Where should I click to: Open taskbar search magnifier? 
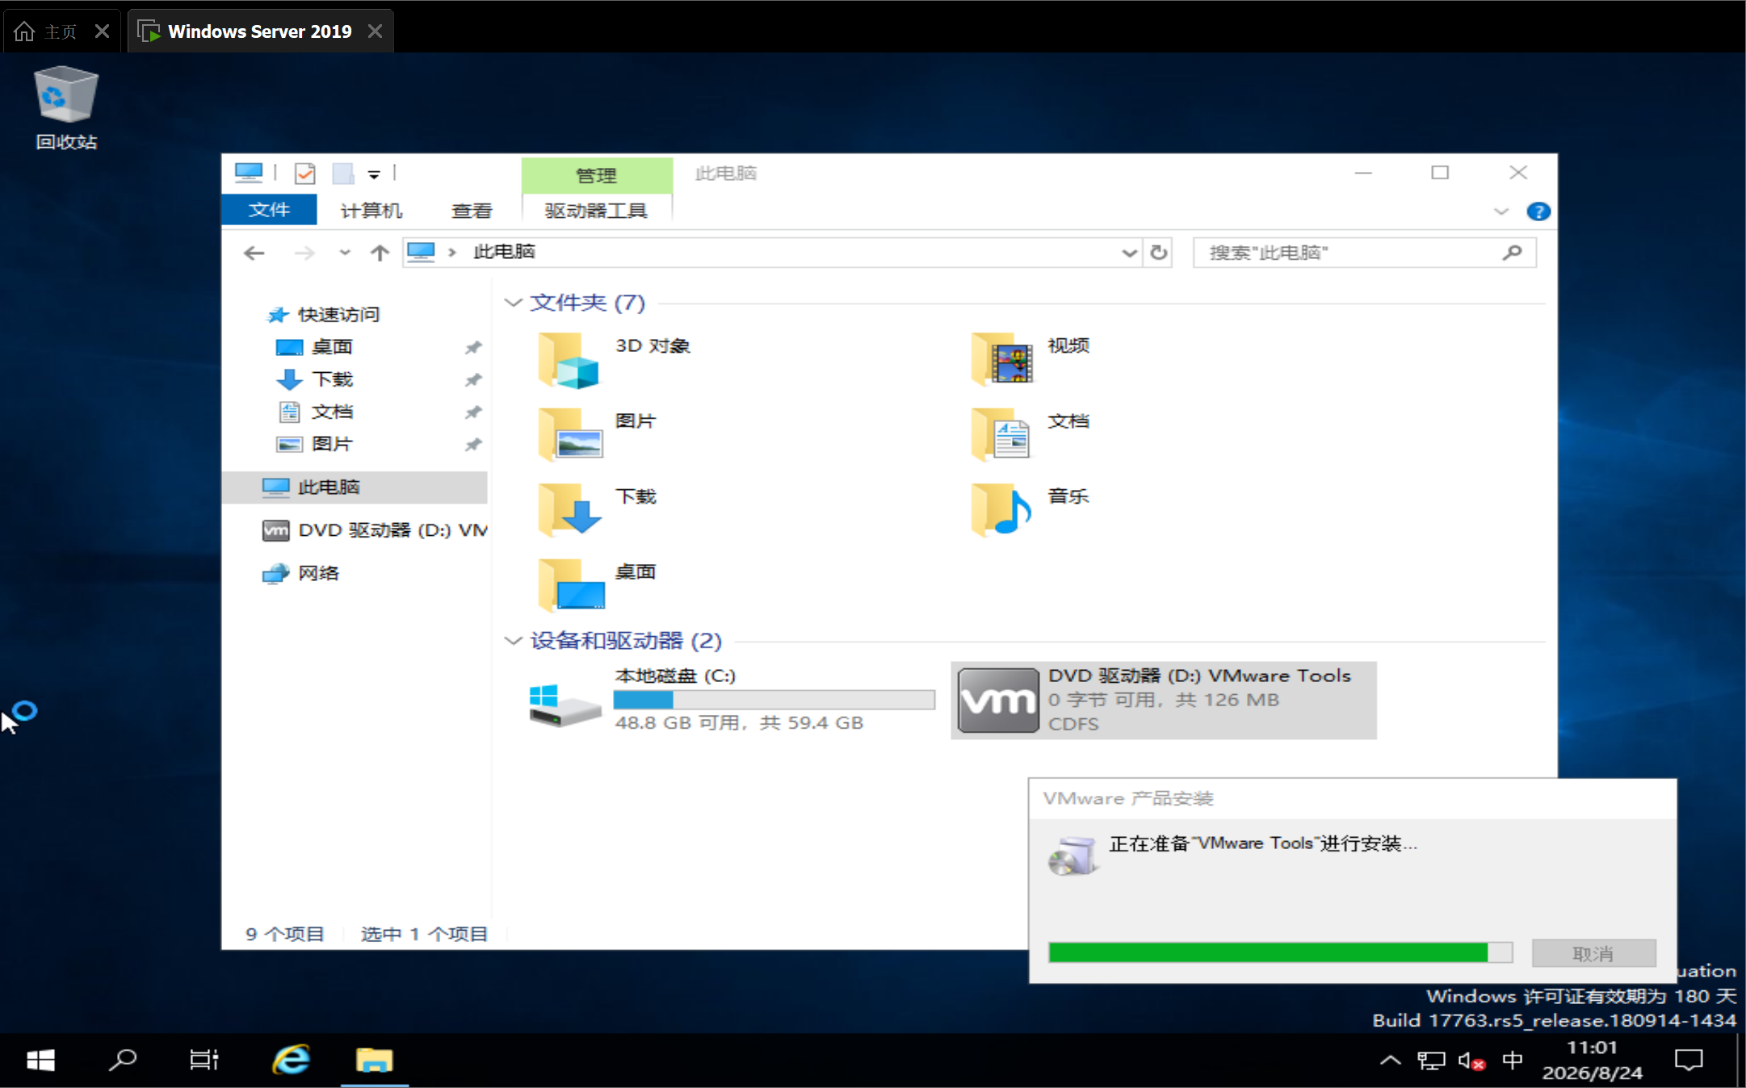coord(123,1061)
